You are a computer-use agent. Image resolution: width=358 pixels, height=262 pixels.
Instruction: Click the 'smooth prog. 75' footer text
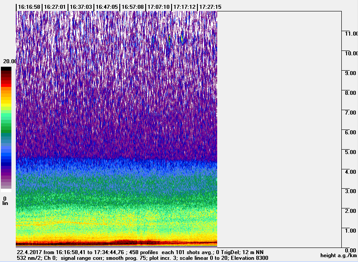tap(127, 258)
